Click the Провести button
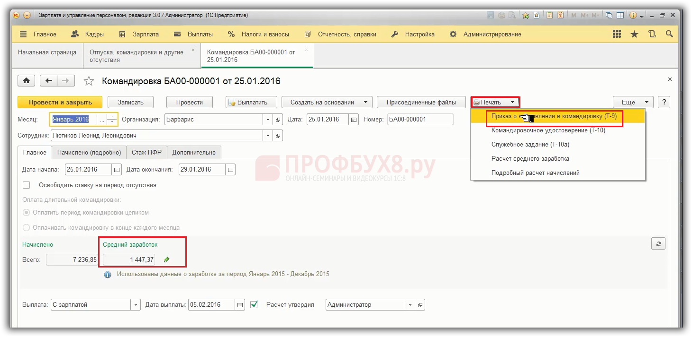Viewport: 692px width, 337px height. 190,102
